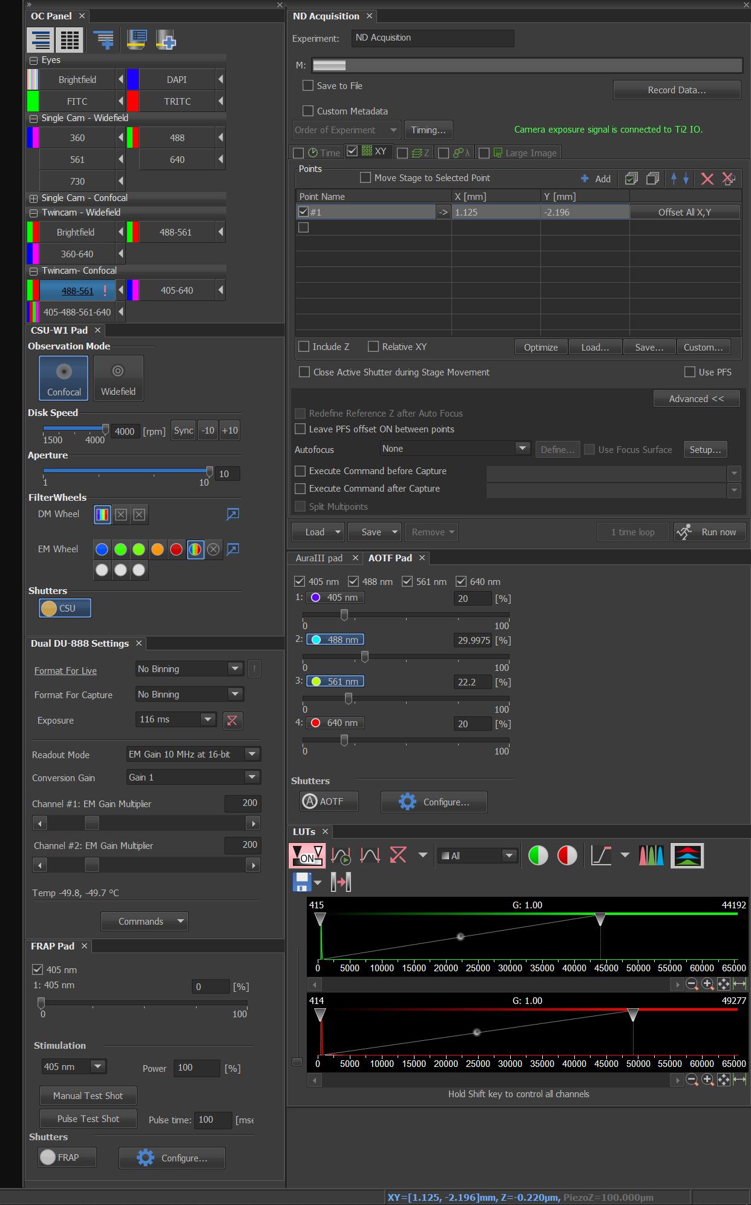Click the save LUTs floppy disk icon
Viewport: 751px width, 1205px height.
(x=302, y=882)
